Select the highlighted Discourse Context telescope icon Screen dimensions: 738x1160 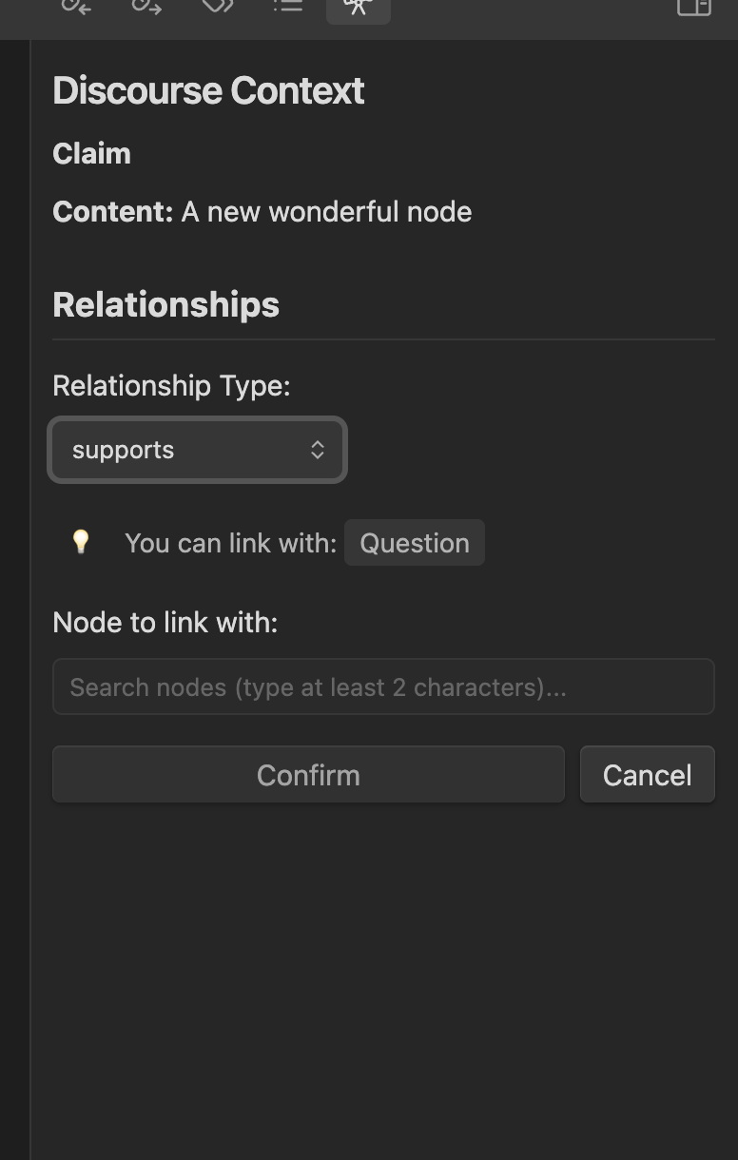pyautogui.click(x=358, y=8)
